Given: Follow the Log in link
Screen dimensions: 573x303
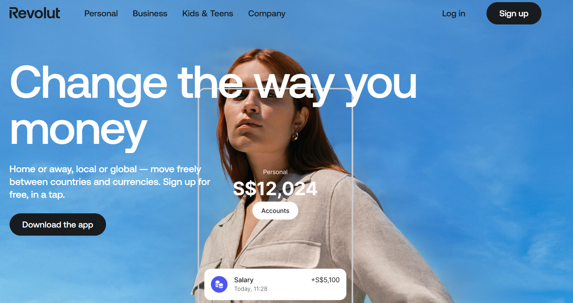Looking at the screenshot, I should pos(454,13).
